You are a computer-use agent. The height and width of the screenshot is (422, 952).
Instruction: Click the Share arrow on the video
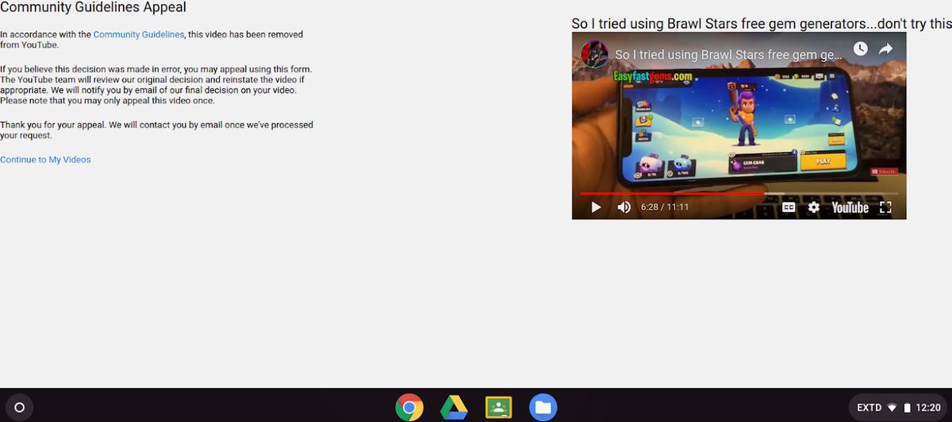(x=885, y=49)
